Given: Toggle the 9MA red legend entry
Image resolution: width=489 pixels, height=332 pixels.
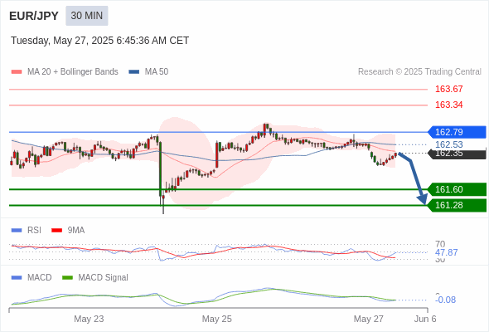Looking at the screenshot, I should click(68, 230).
